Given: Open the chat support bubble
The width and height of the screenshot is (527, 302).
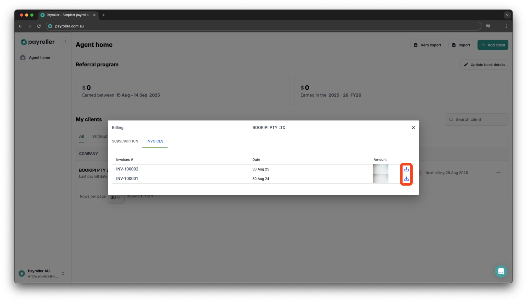Looking at the screenshot, I should (501, 271).
